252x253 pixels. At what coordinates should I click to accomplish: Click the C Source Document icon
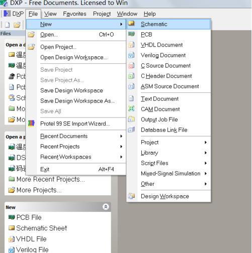131,65
